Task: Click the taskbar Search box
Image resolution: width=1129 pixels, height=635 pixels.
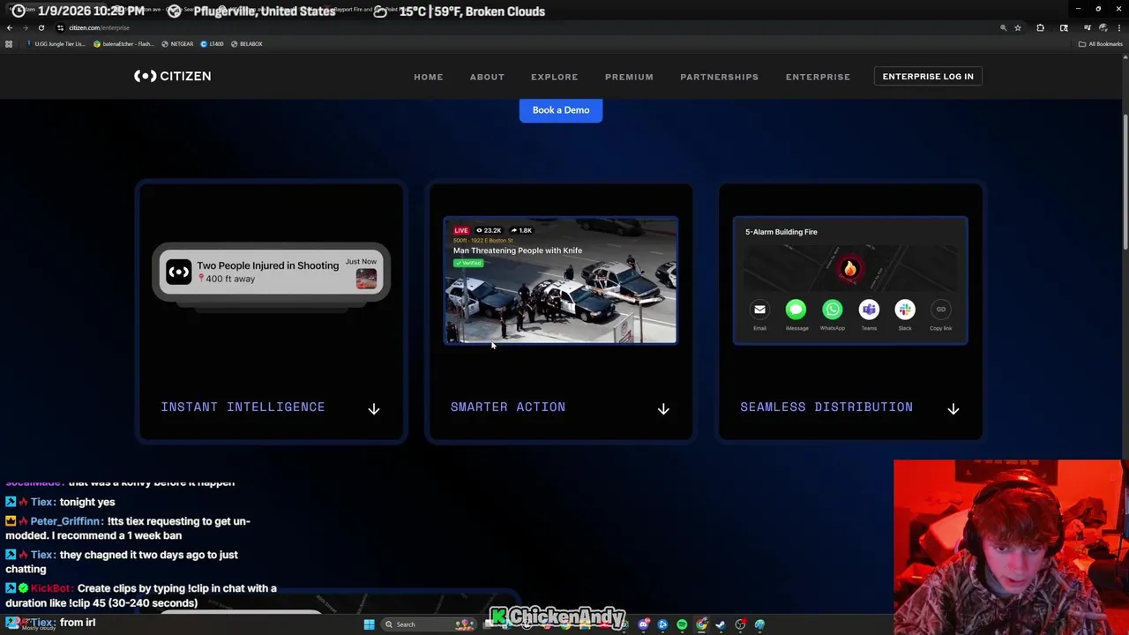Action: click(428, 624)
